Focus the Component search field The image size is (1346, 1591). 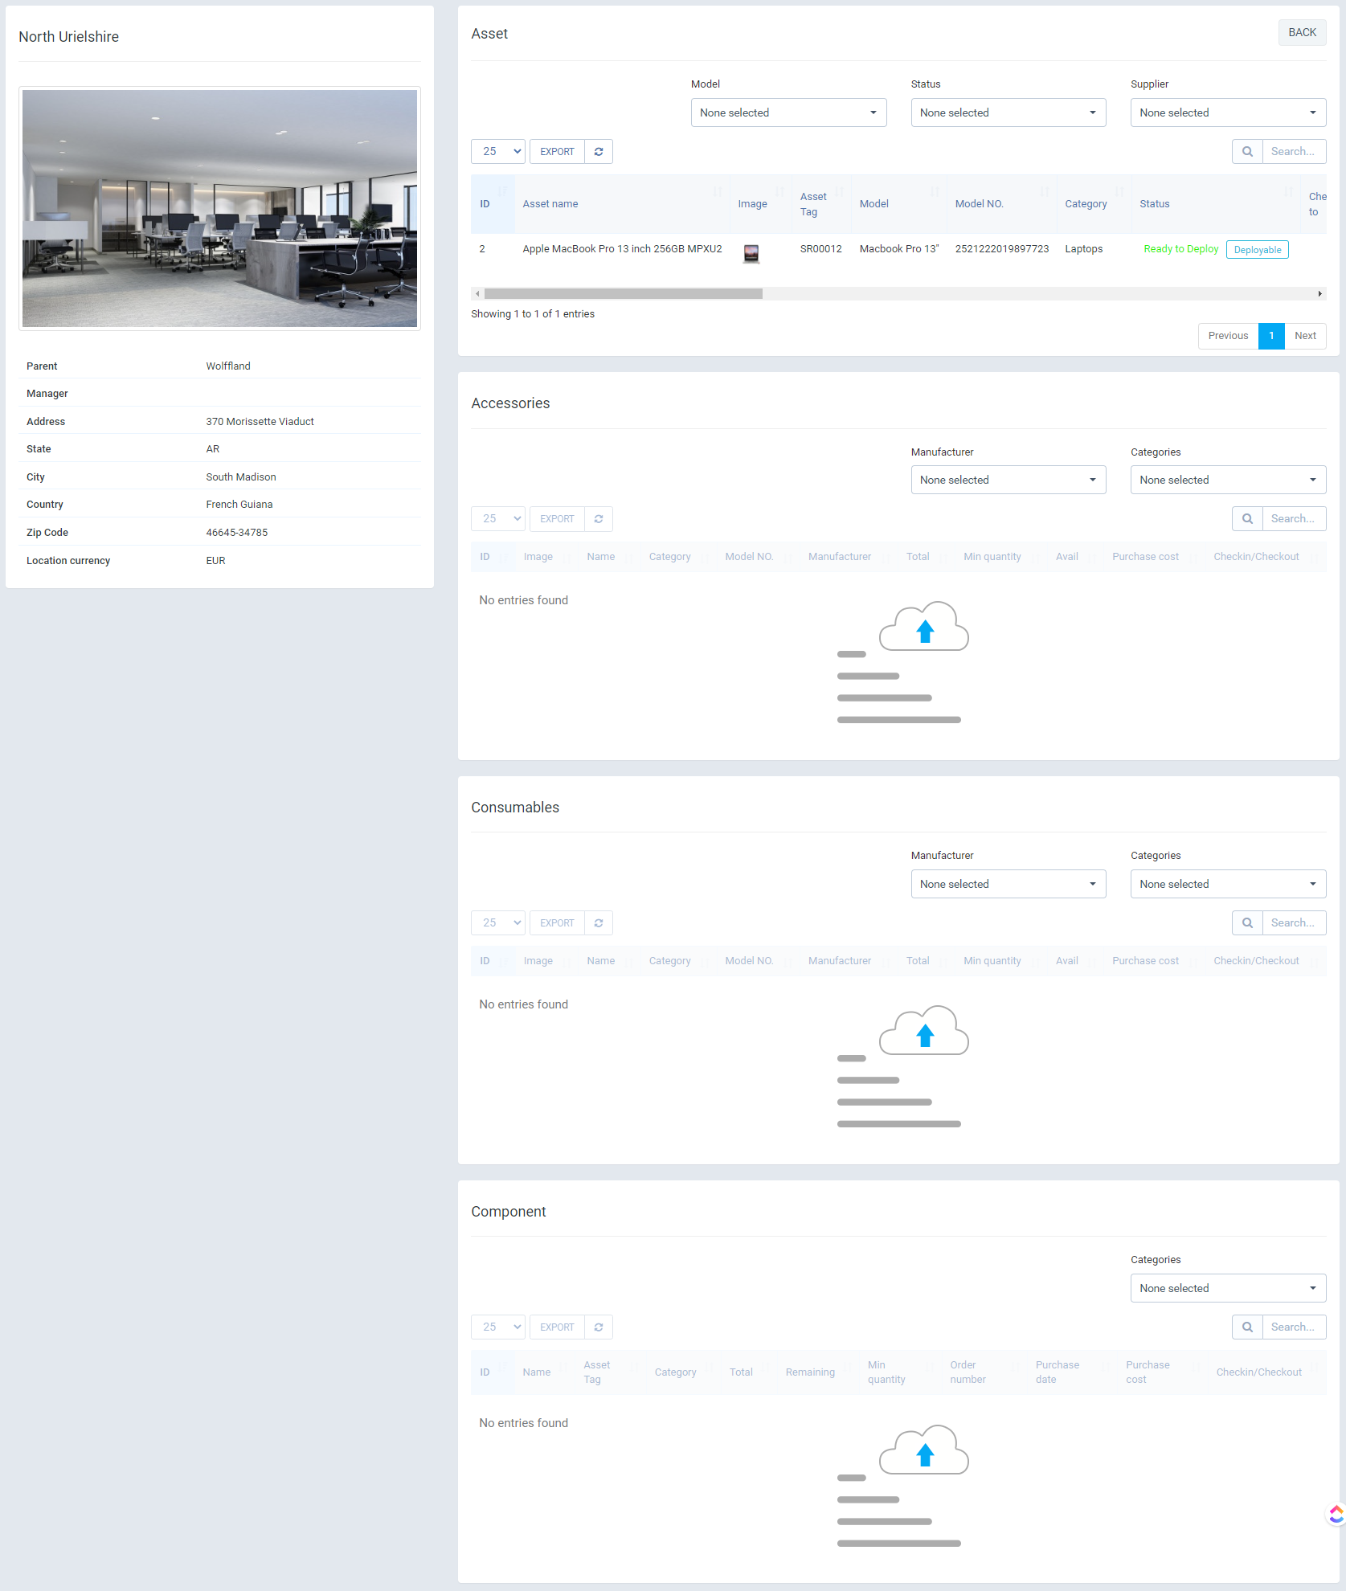[1294, 1327]
